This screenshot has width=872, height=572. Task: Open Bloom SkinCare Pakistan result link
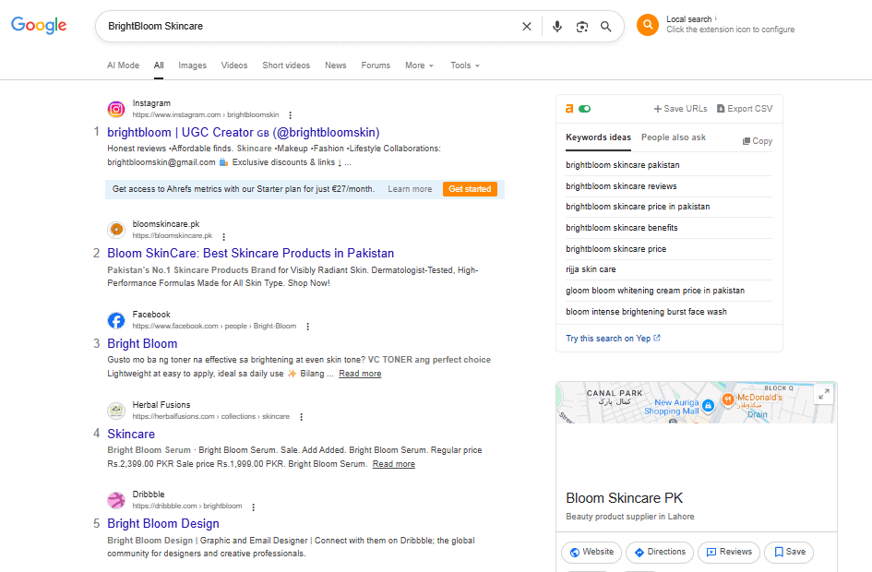pyautogui.click(x=250, y=253)
